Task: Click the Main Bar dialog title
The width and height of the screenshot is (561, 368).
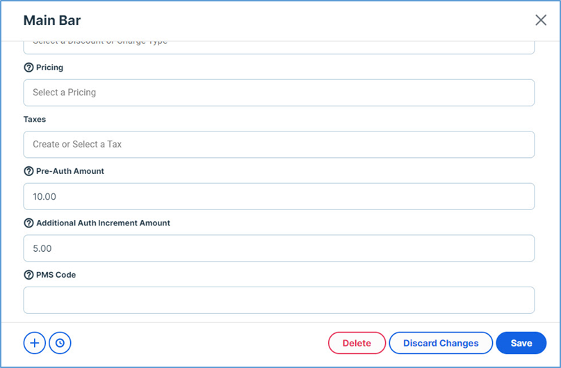Action: (x=52, y=21)
